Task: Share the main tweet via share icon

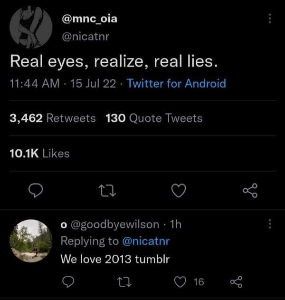Action: [250, 190]
